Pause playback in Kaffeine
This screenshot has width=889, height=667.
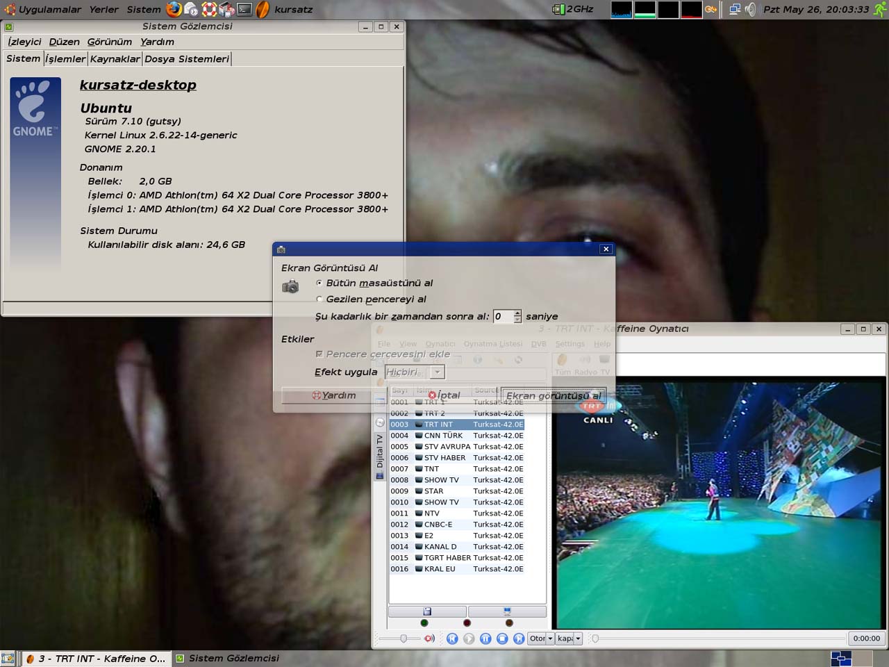coord(485,639)
